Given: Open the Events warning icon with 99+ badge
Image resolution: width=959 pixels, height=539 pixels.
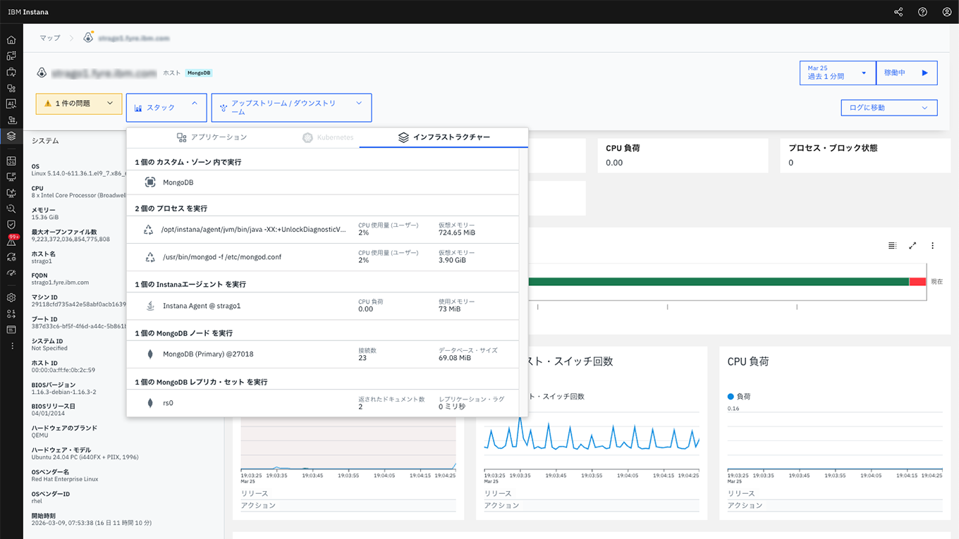Looking at the screenshot, I should coord(12,241).
